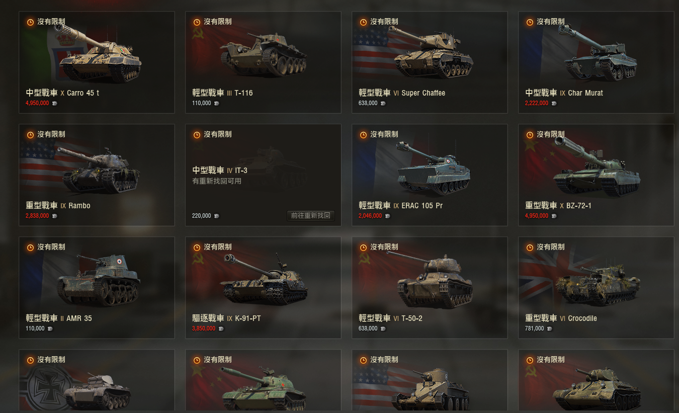This screenshot has width=679, height=413.
Task: Click the Char Murat 2,222,000 price
Action: (x=536, y=103)
